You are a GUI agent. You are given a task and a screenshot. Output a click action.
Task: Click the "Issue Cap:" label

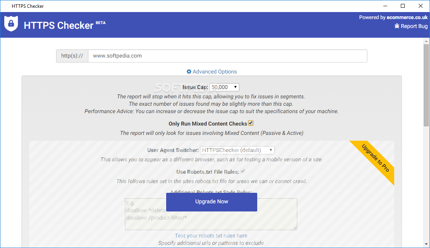tap(195, 87)
